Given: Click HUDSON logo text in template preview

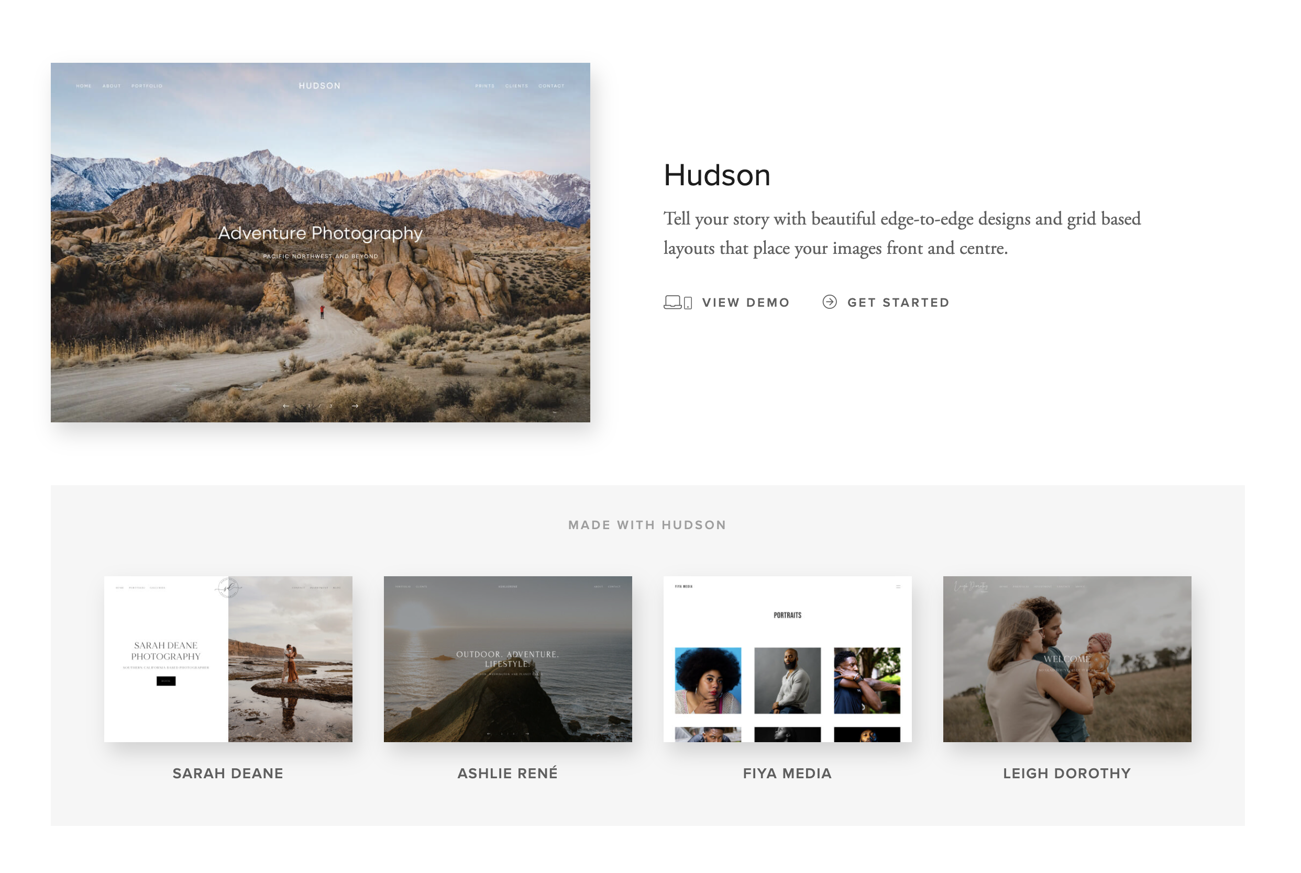Looking at the screenshot, I should point(319,86).
